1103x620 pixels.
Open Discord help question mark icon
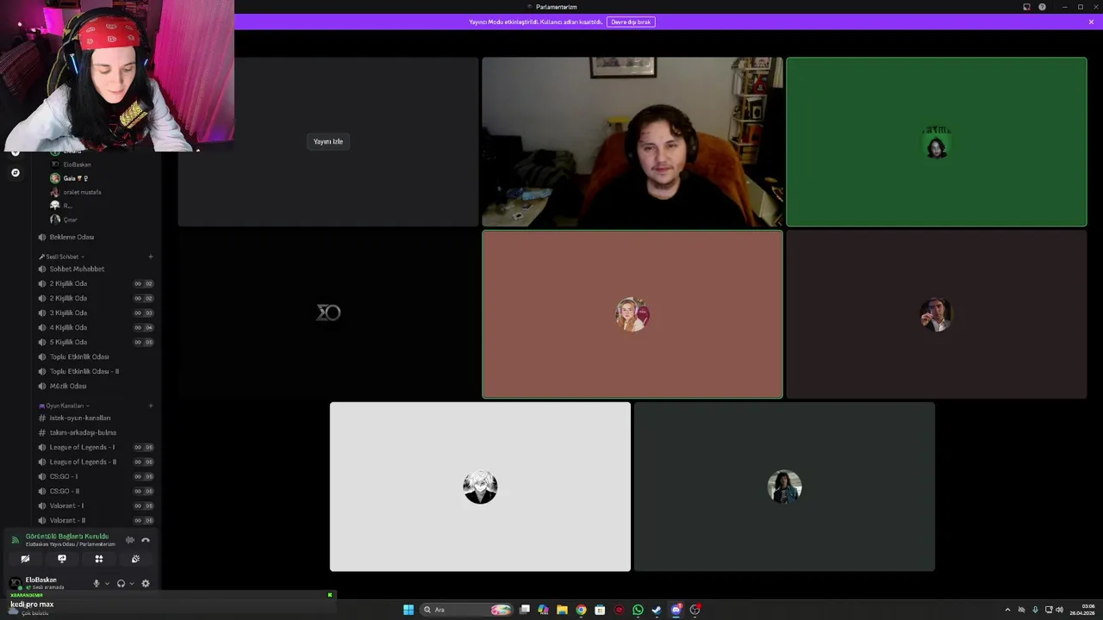pyautogui.click(x=1042, y=7)
